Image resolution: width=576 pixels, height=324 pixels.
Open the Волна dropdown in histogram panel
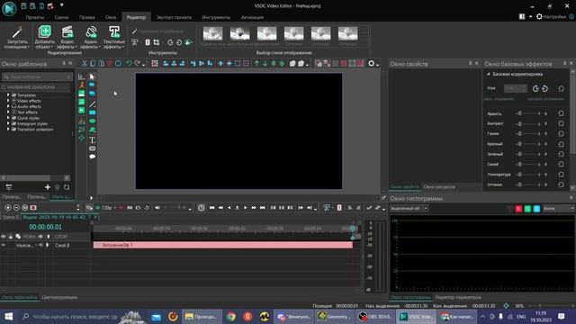[558, 208]
